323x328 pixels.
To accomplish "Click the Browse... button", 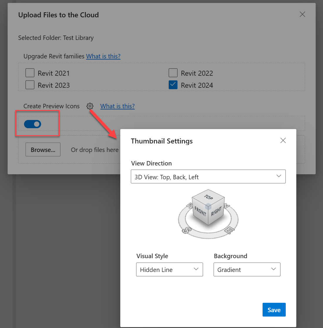I will click(43, 150).
